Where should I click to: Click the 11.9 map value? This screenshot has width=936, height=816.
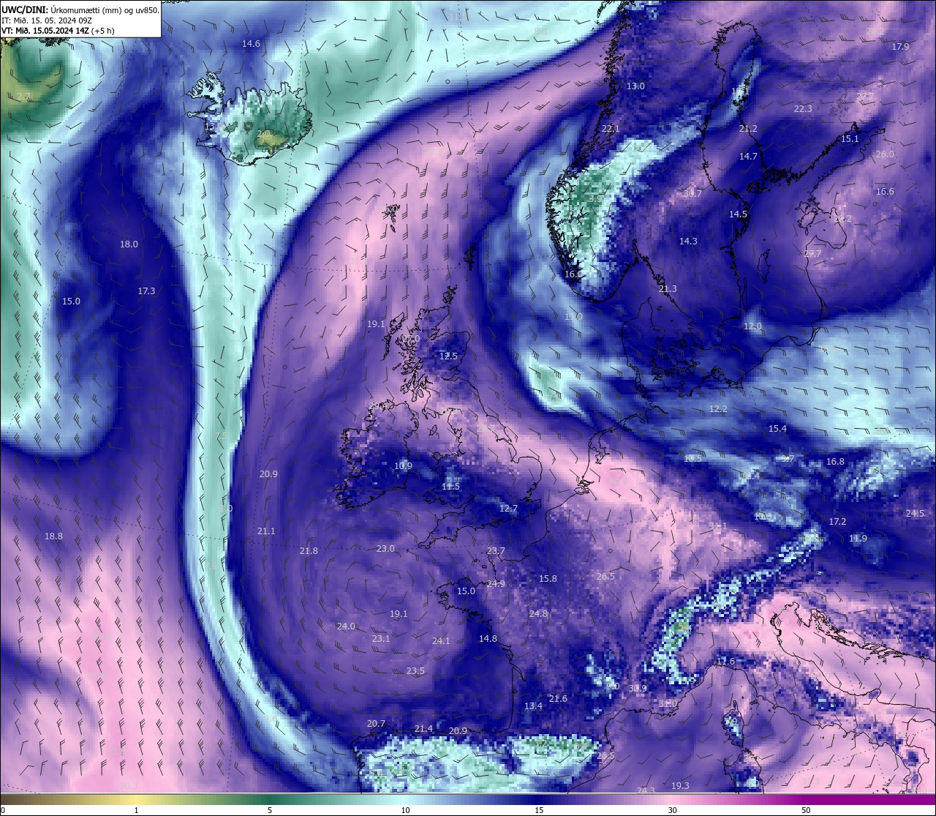click(x=858, y=539)
